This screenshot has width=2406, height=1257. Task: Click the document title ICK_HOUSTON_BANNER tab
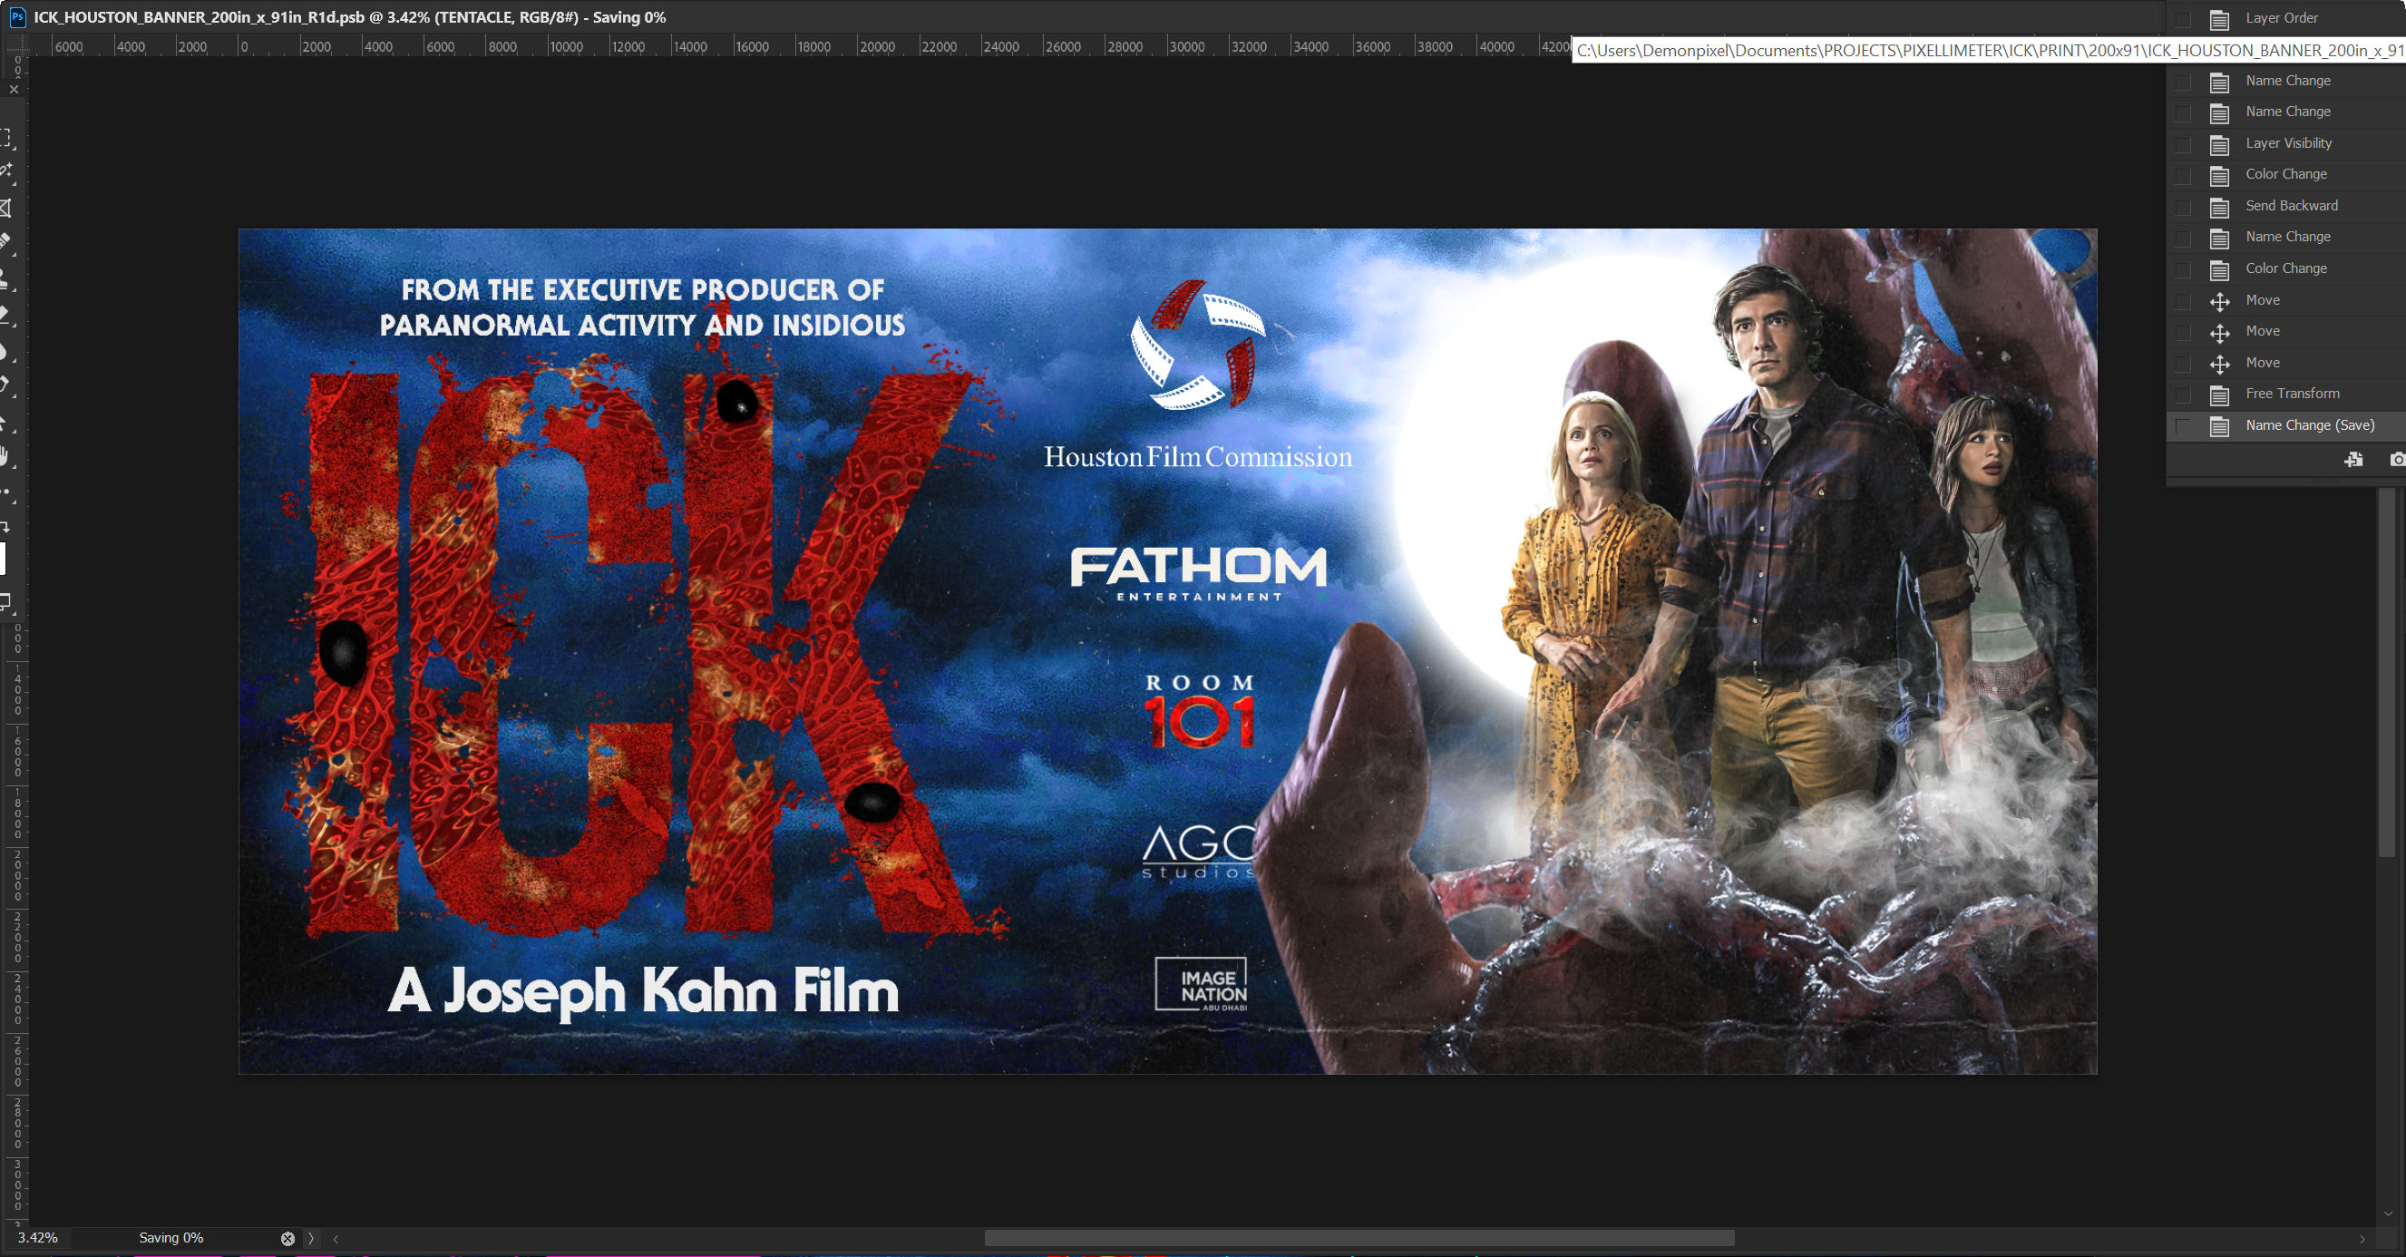(x=349, y=17)
